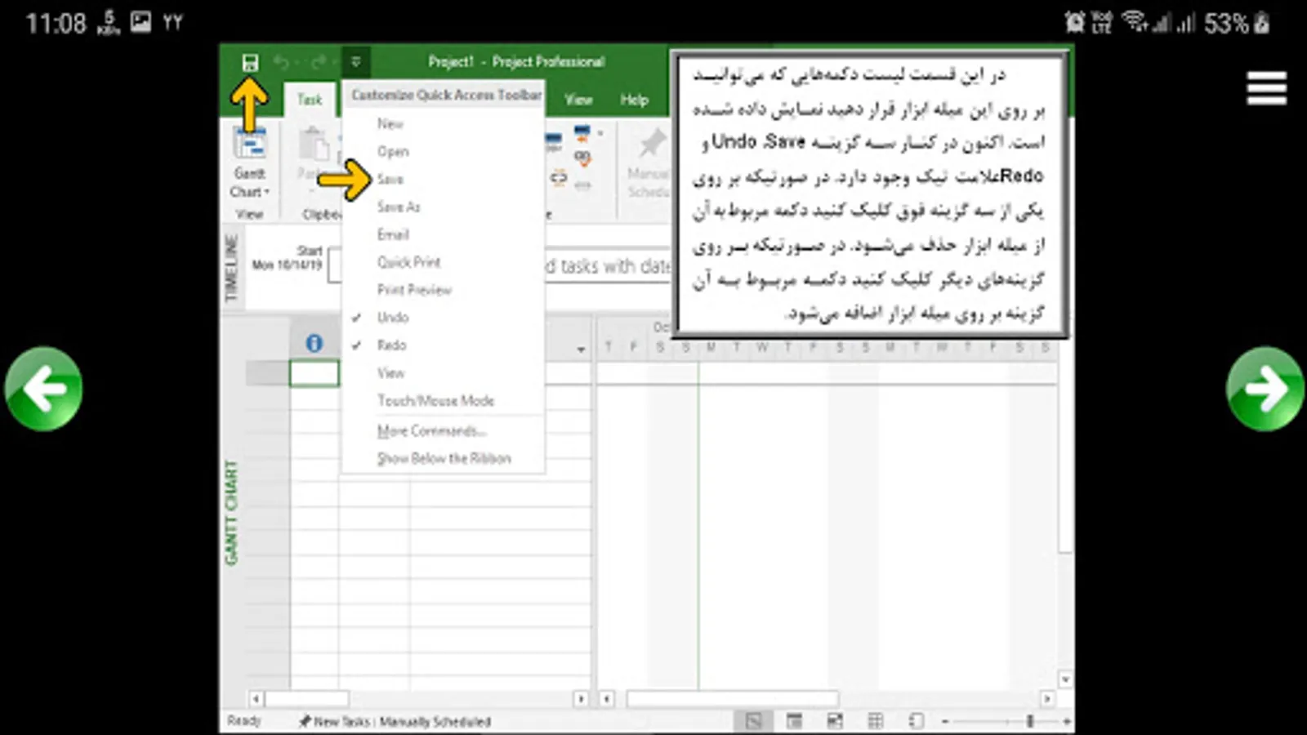1307x735 pixels.
Task: Select the View entry in the dropdown menu
Action: click(390, 373)
